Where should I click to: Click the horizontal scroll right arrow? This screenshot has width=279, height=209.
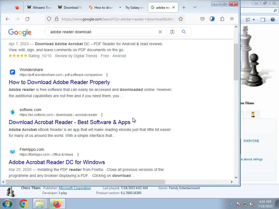click(232, 182)
